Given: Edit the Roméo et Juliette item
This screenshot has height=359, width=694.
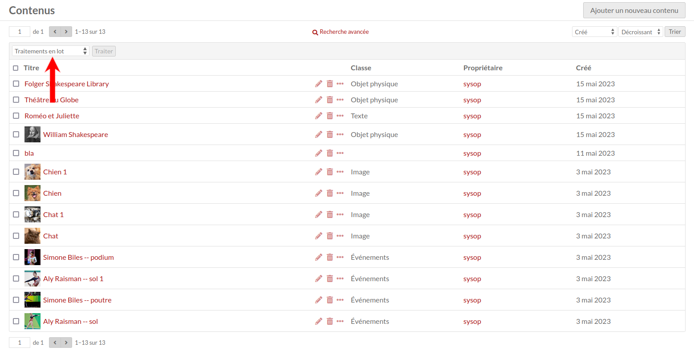Looking at the screenshot, I should pyautogui.click(x=319, y=116).
